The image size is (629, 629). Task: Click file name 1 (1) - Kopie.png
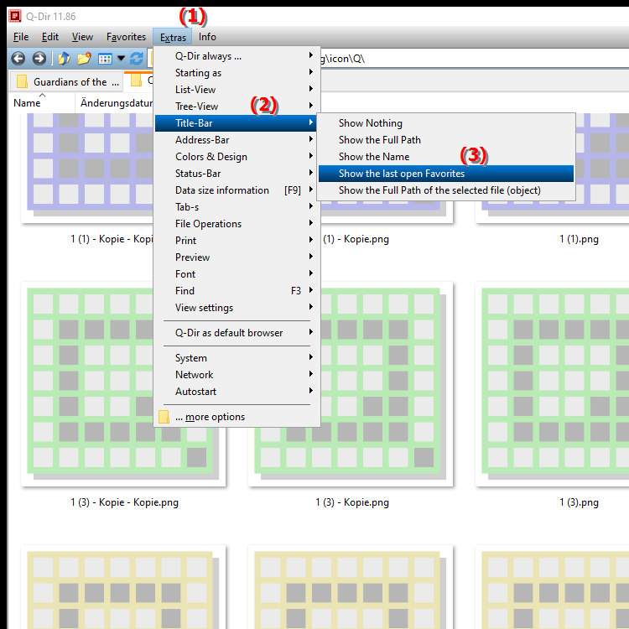356,239
